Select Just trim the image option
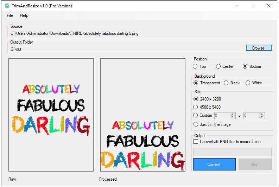This screenshot has width=279, height=187. click(212, 124)
